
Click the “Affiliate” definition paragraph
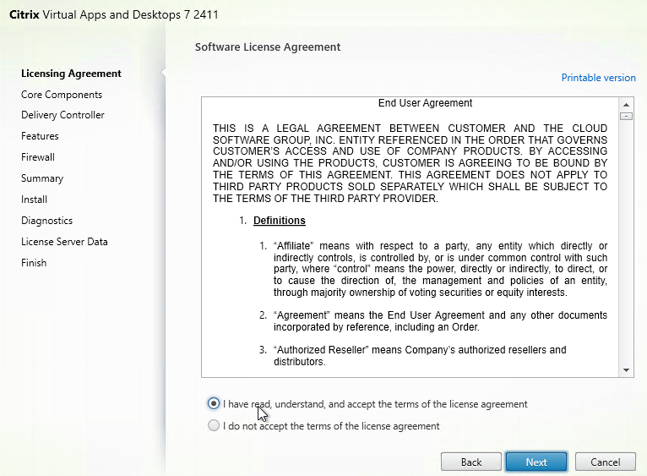[x=440, y=269]
